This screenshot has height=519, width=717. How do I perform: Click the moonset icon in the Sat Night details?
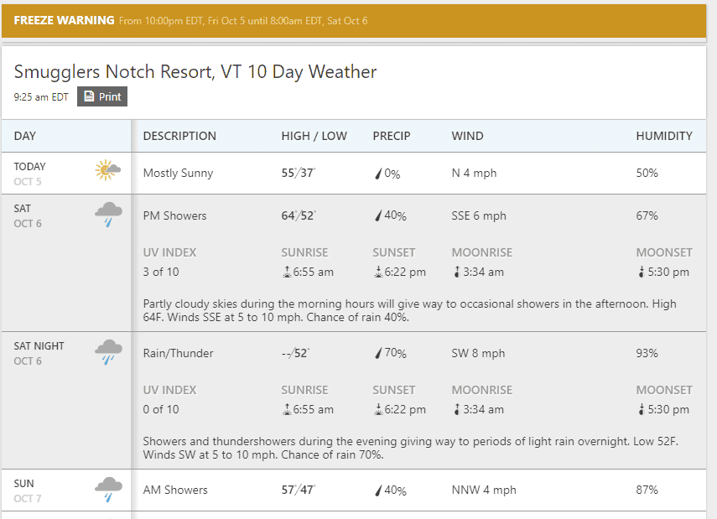pos(641,409)
